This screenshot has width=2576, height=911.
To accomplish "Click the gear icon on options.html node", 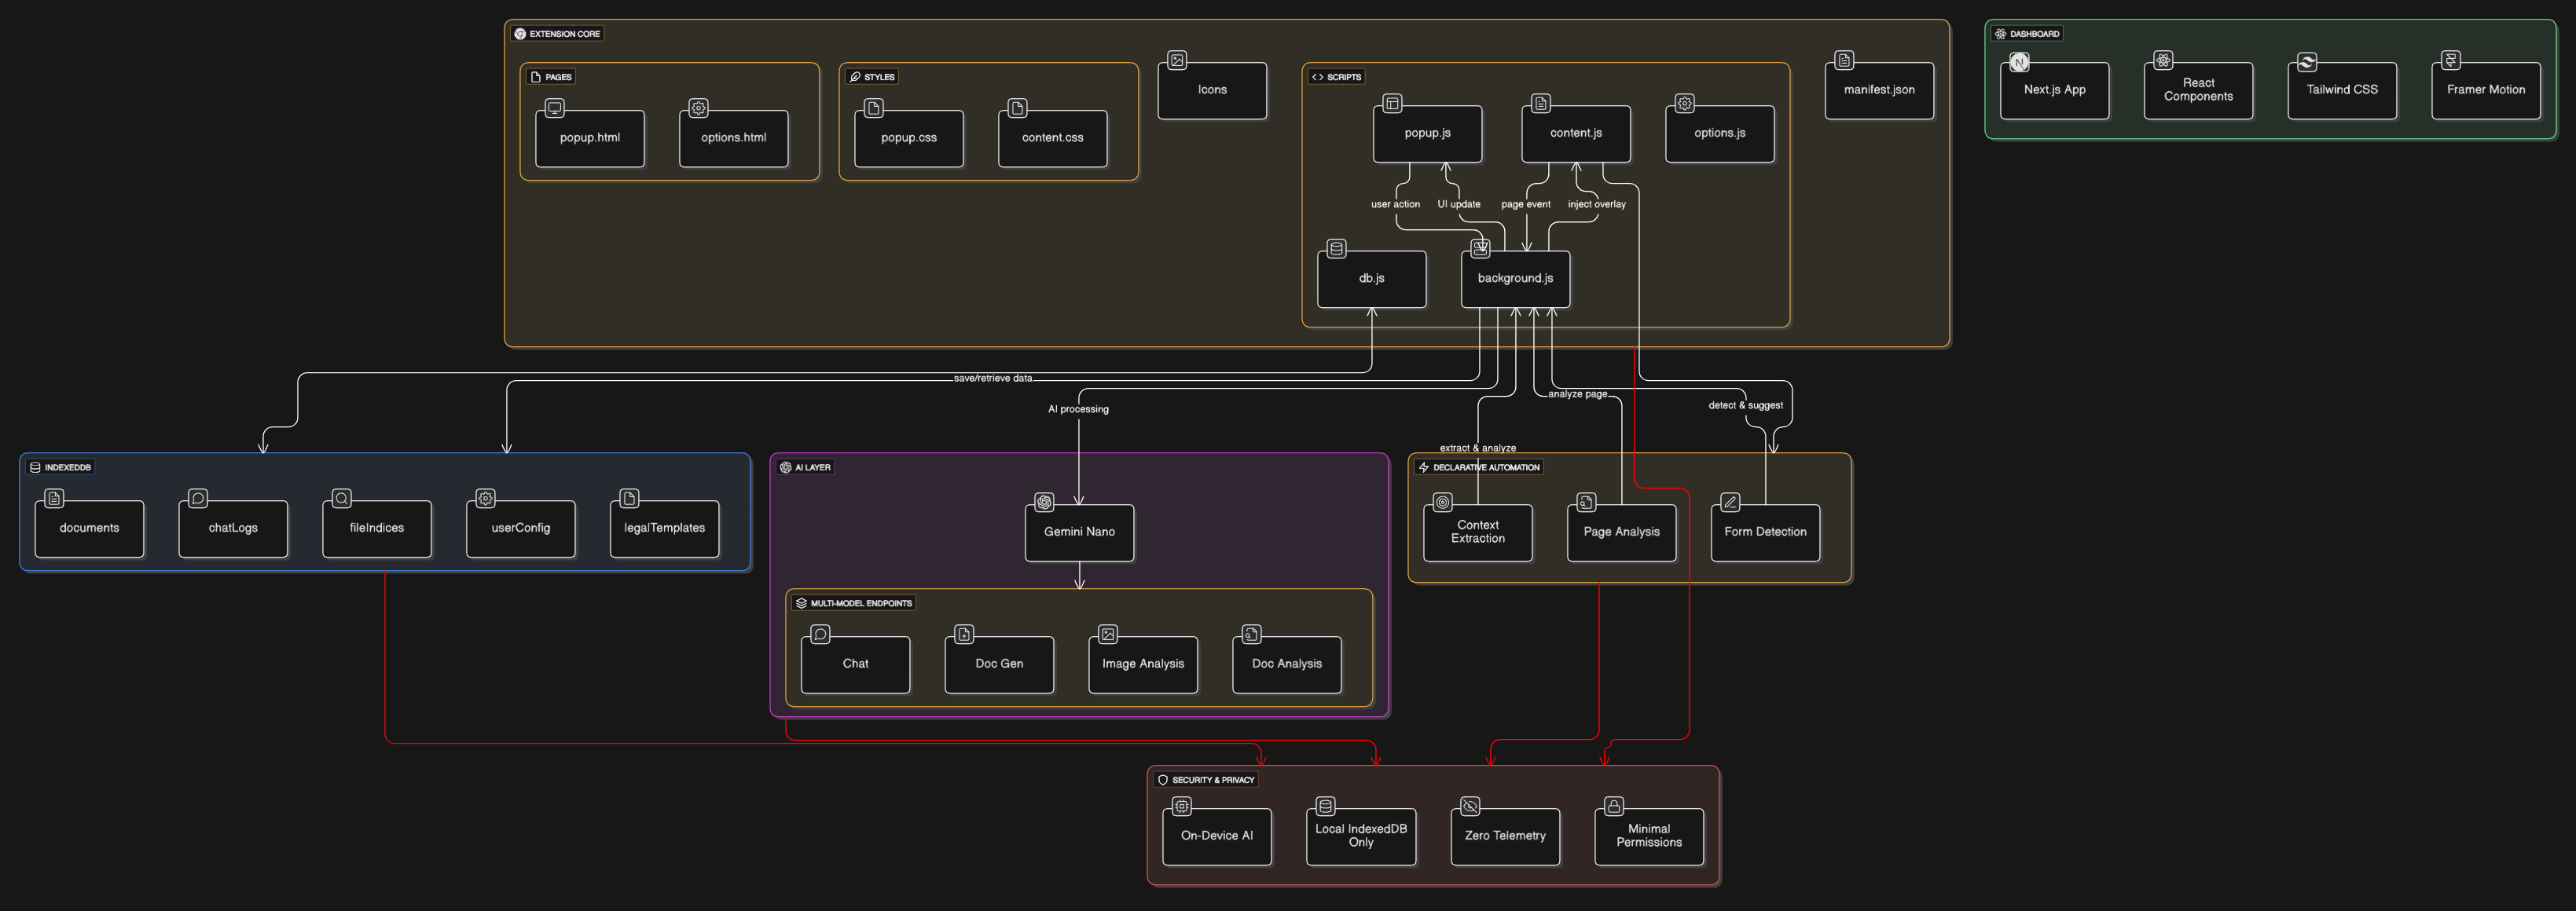I will 698,108.
